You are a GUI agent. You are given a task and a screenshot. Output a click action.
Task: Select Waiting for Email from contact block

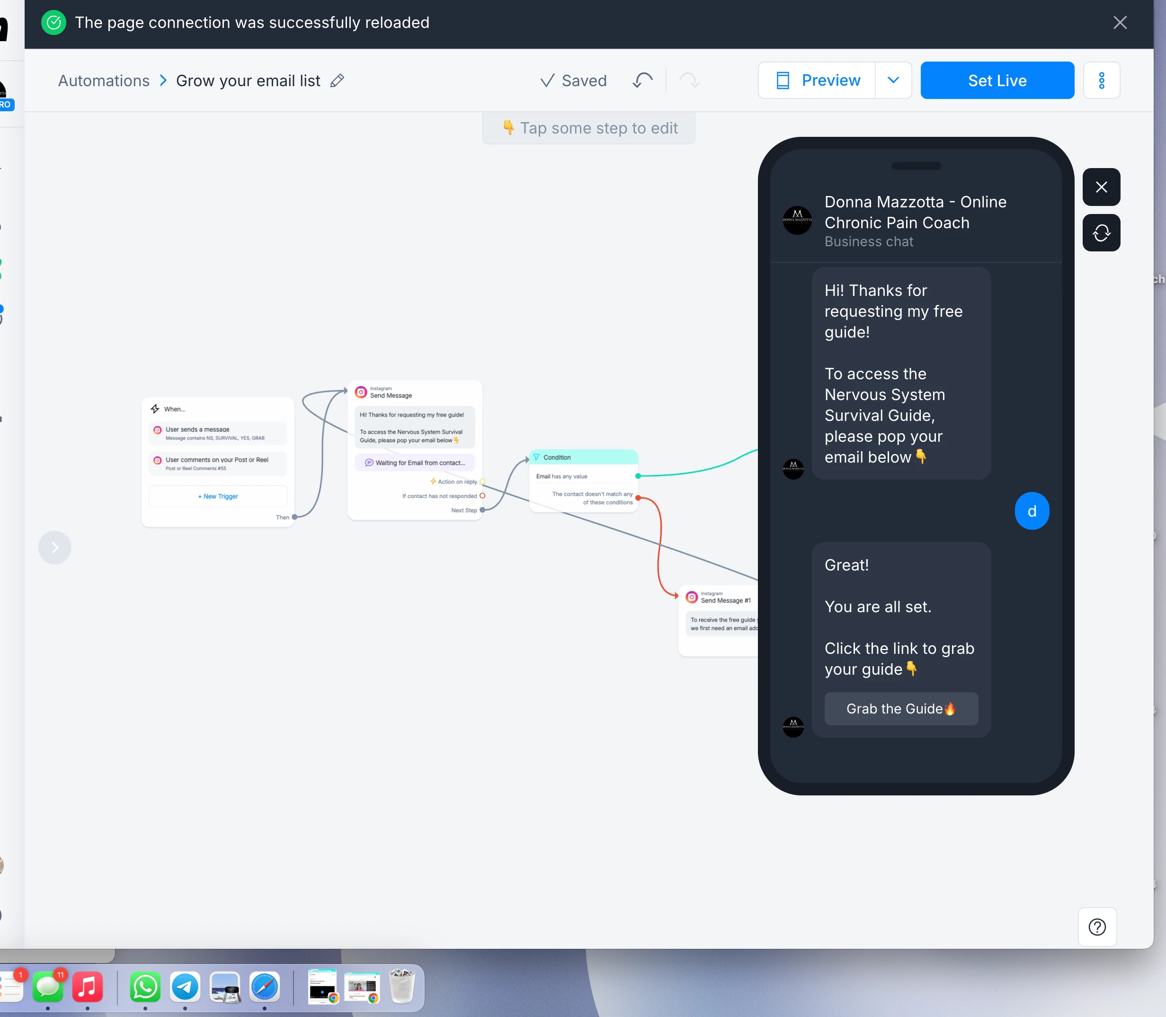click(x=415, y=463)
